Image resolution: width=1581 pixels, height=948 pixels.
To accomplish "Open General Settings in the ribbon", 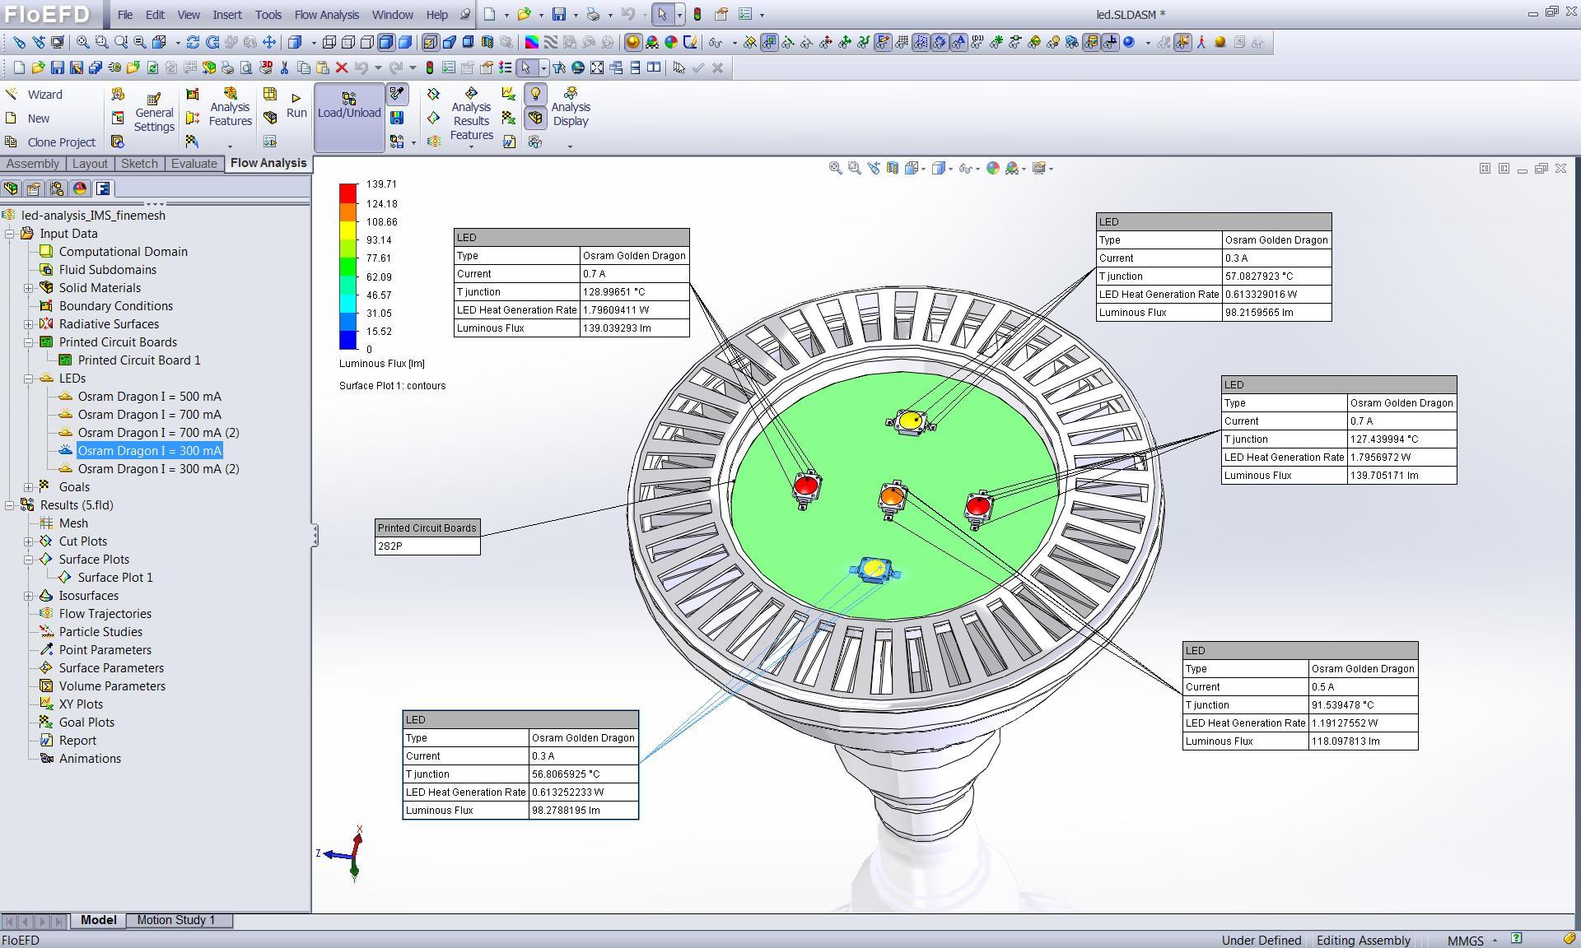I will click(154, 113).
